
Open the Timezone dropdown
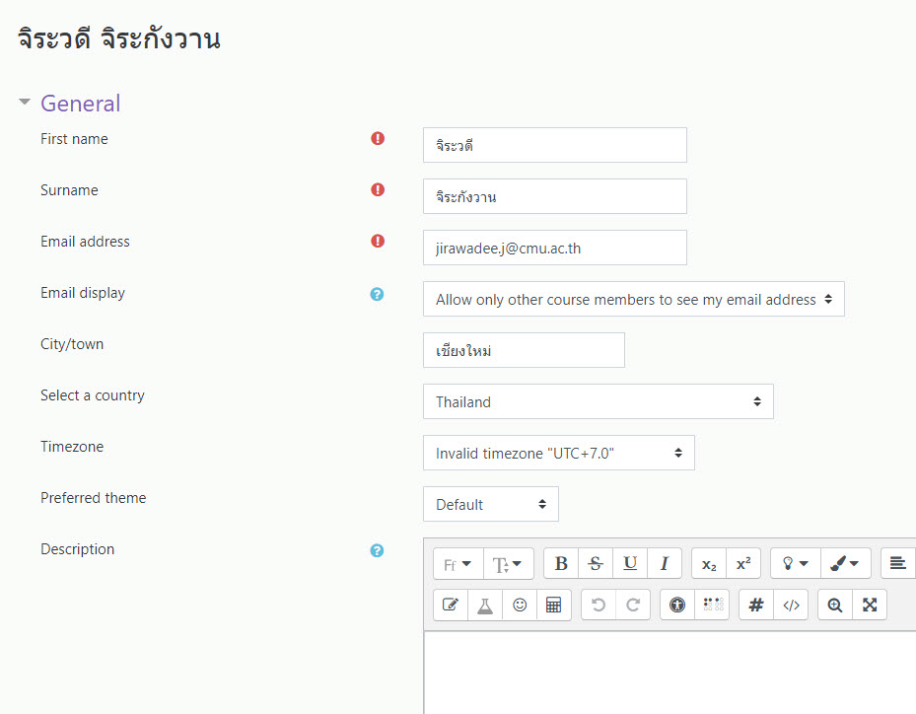[x=558, y=453]
